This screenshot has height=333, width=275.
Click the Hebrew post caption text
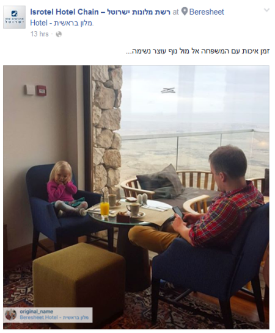197,51
